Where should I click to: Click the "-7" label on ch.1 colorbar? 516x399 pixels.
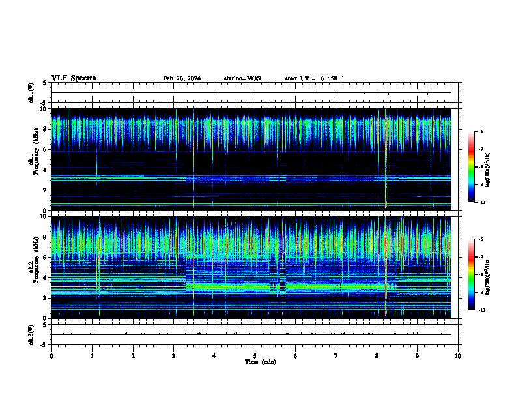[x=481, y=149]
